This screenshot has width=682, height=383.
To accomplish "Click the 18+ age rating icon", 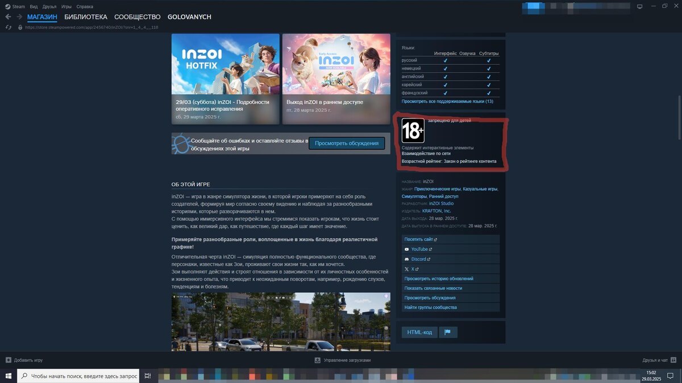I will coord(413,130).
